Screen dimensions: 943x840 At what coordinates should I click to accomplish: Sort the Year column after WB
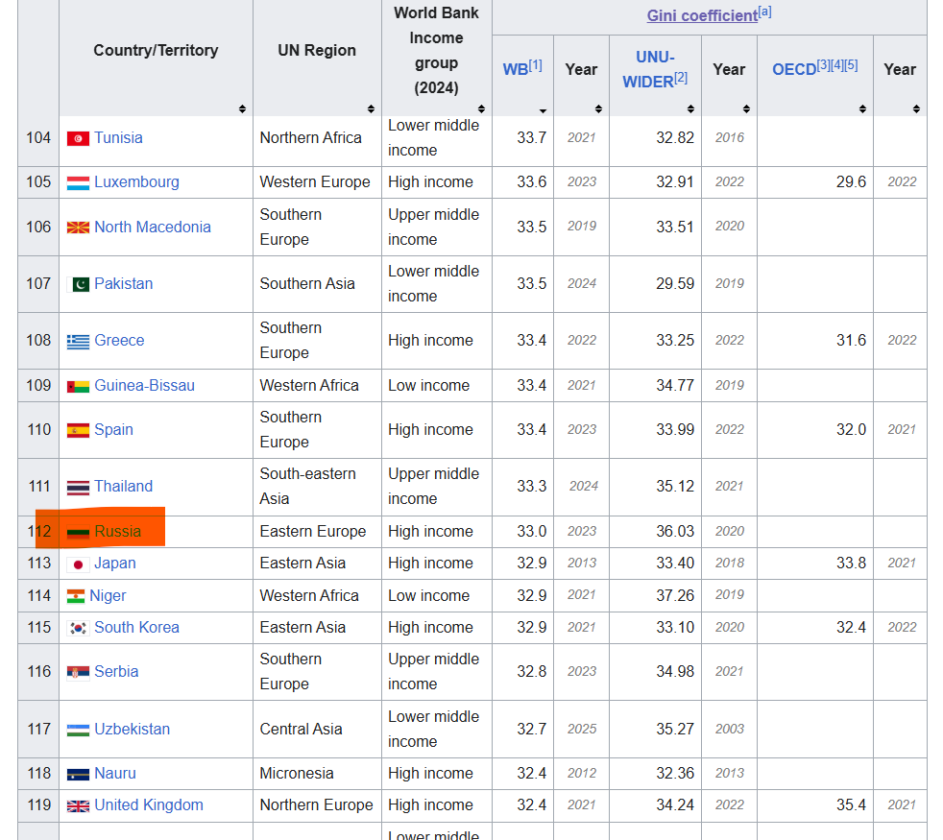pyautogui.click(x=598, y=108)
